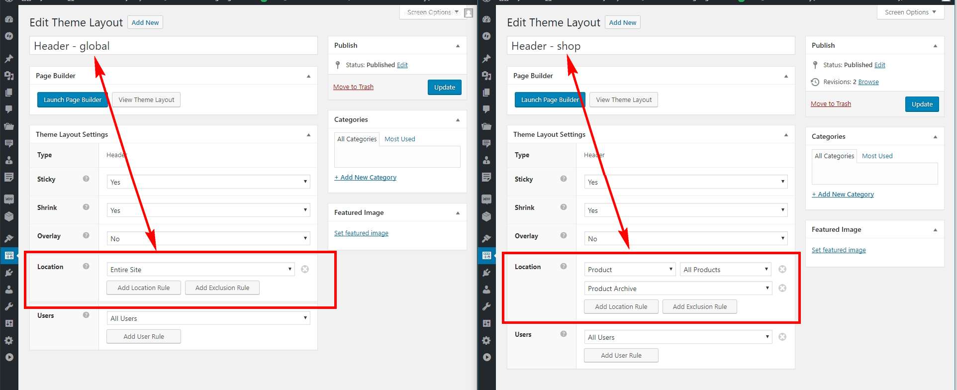The width and height of the screenshot is (957, 390).
Task: Browse the revisions link
Action: coord(868,82)
